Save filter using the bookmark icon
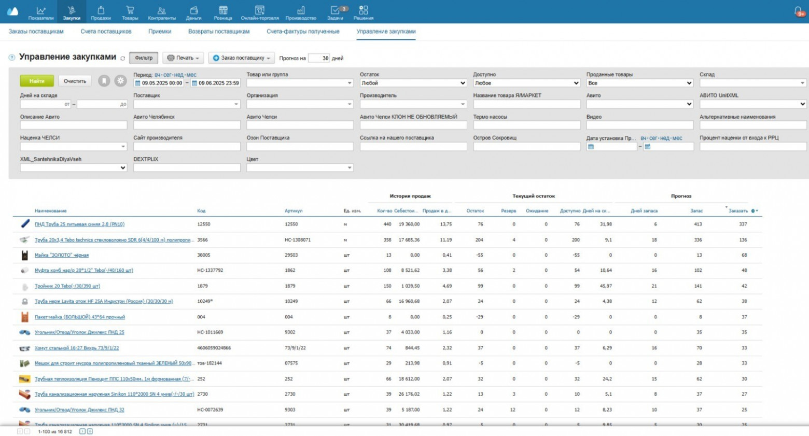 pyautogui.click(x=104, y=81)
